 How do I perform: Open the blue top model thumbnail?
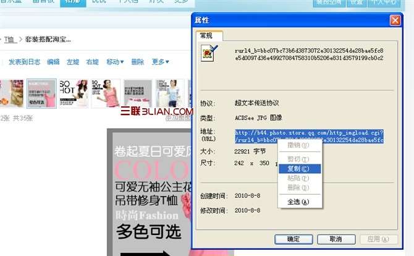coord(169,93)
